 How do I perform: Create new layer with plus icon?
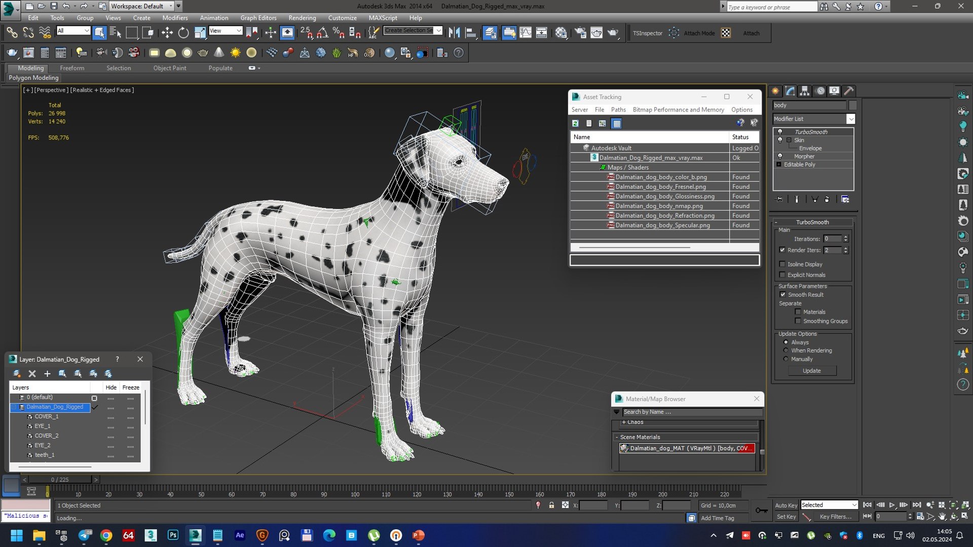pyautogui.click(x=47, y=374)
